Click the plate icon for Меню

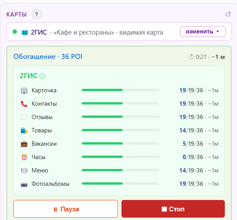pyautogui.click(x=24, y=170)
